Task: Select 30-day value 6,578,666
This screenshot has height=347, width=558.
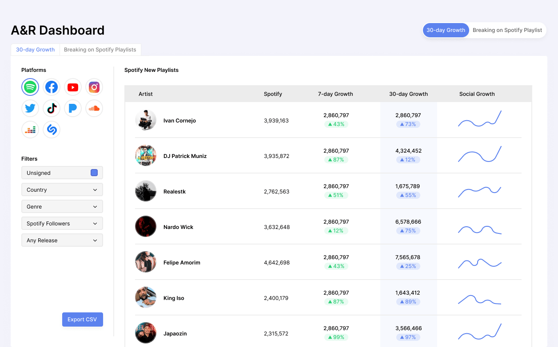Action: 408,222
